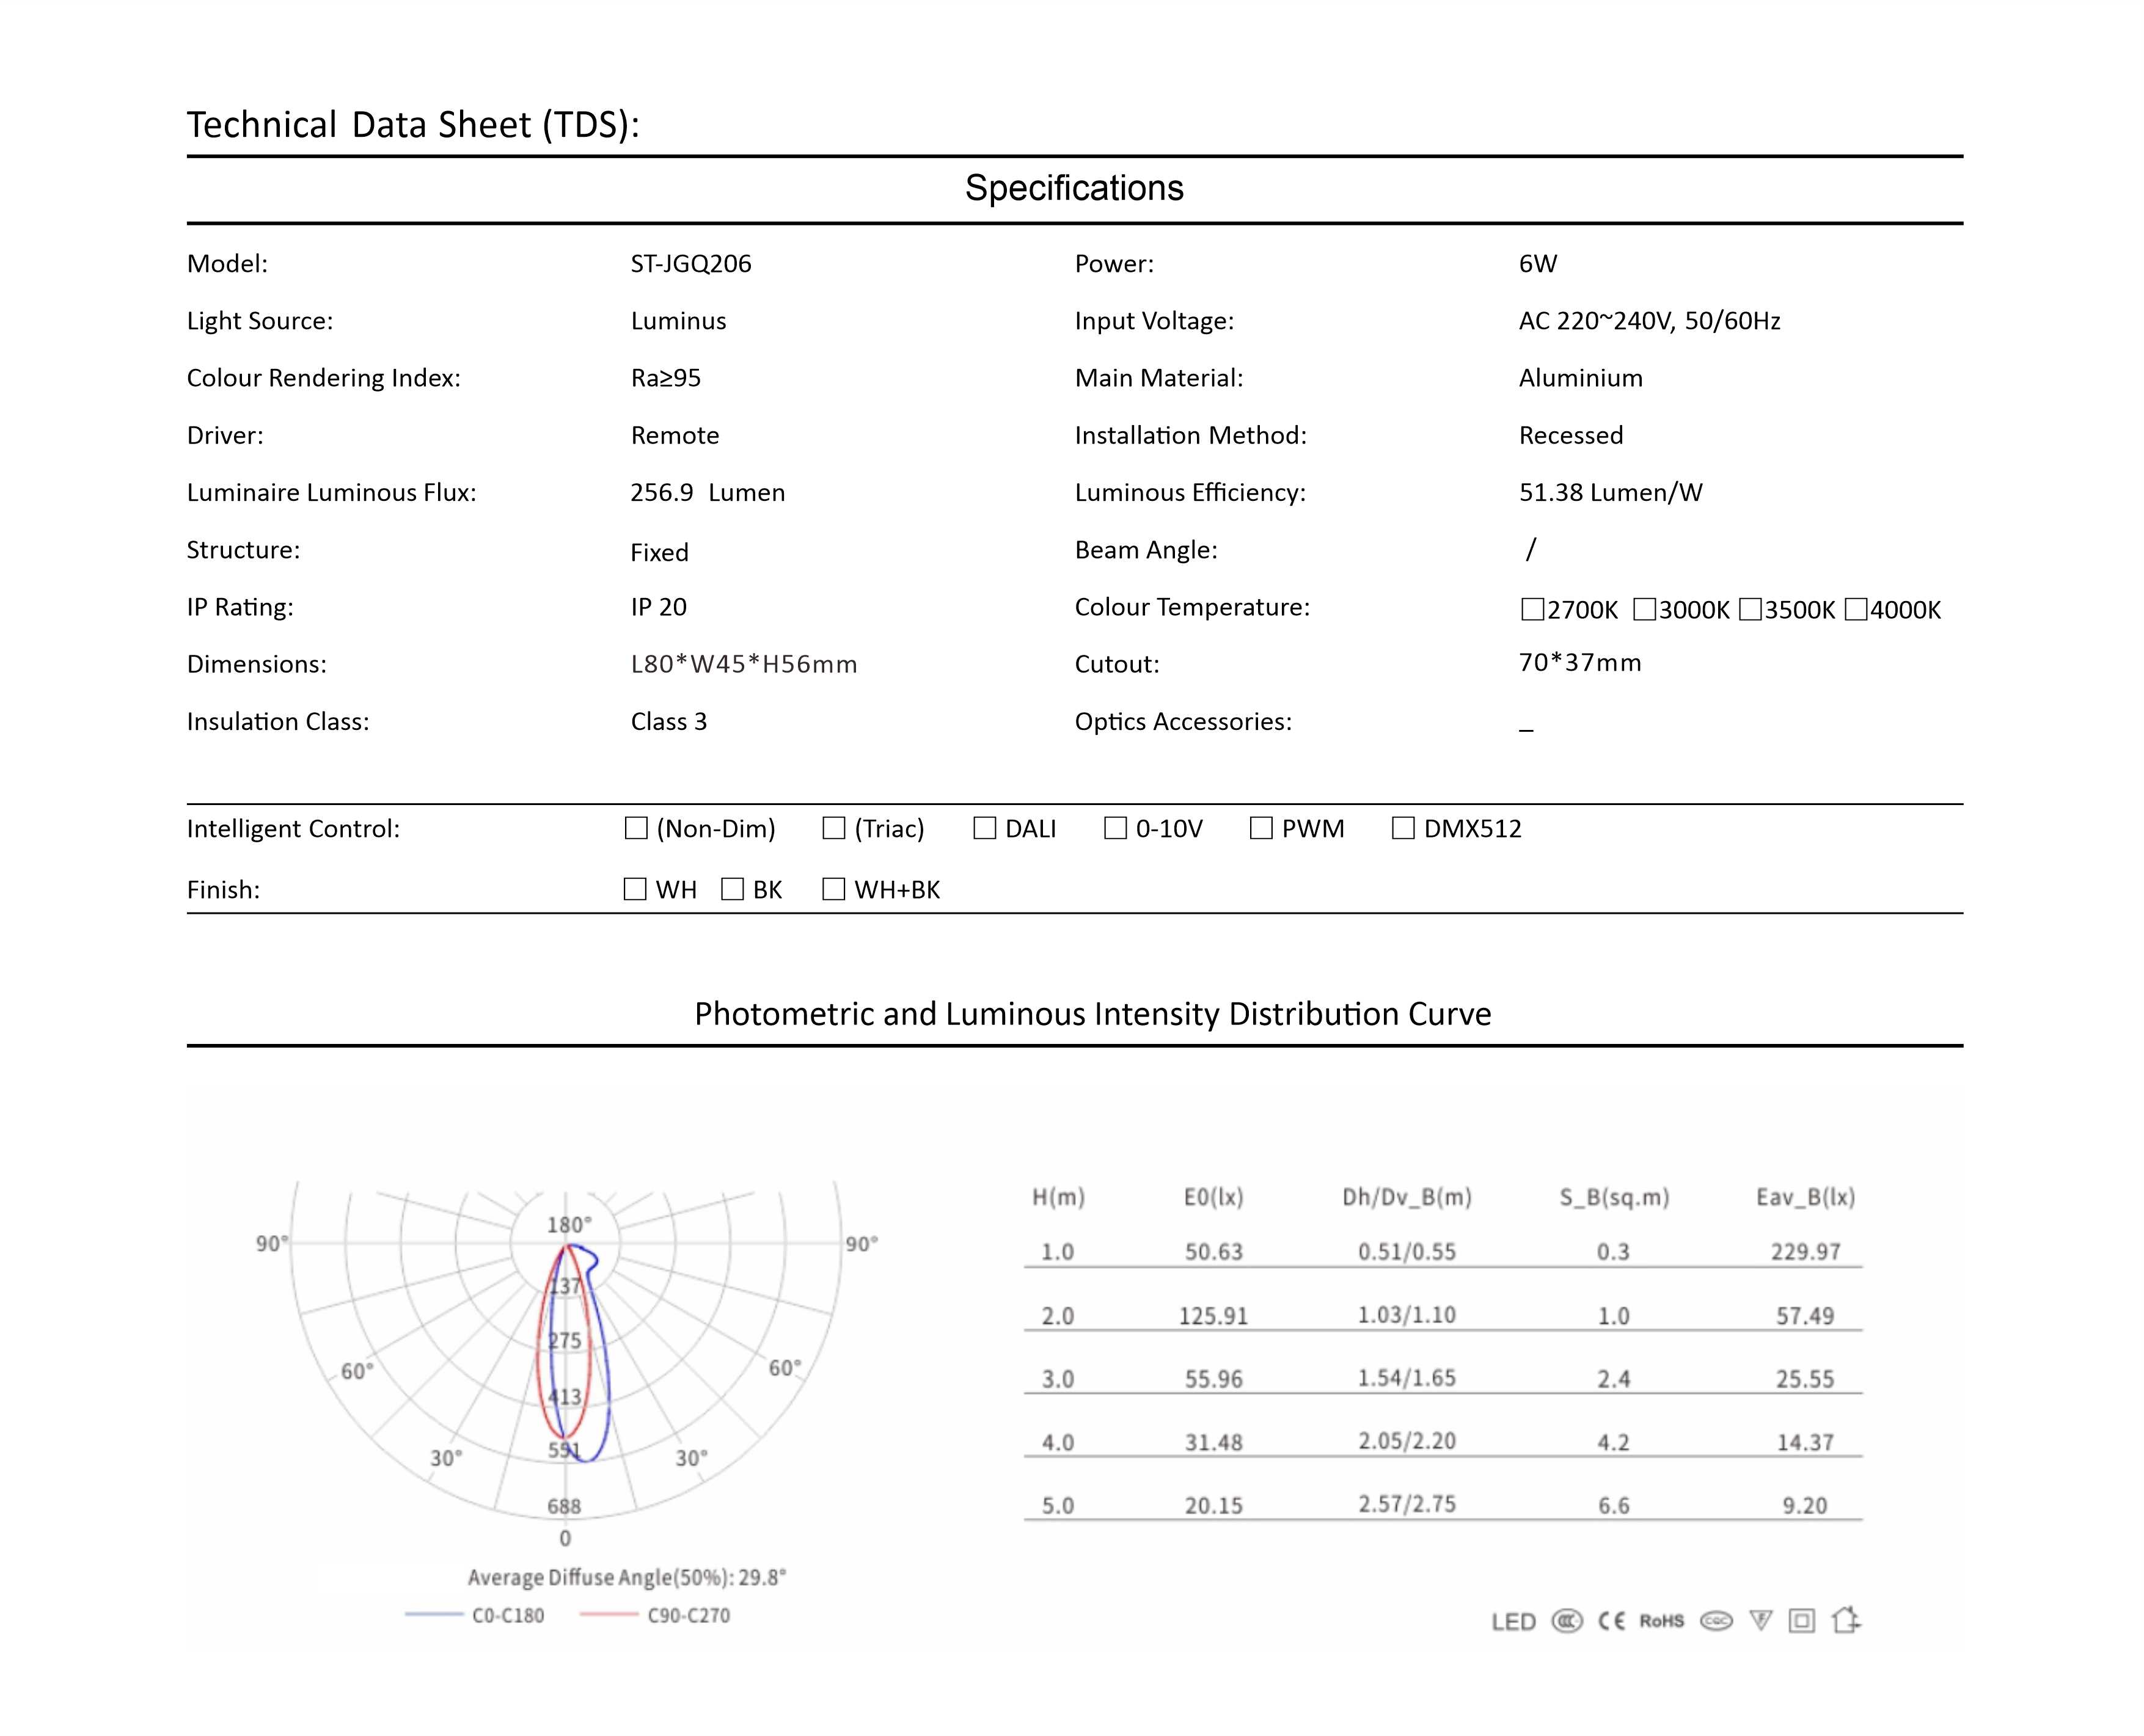The image size is (2144, 1736).
Task: Check the 2700K colour temperature box
Action: pos(1532,609)
